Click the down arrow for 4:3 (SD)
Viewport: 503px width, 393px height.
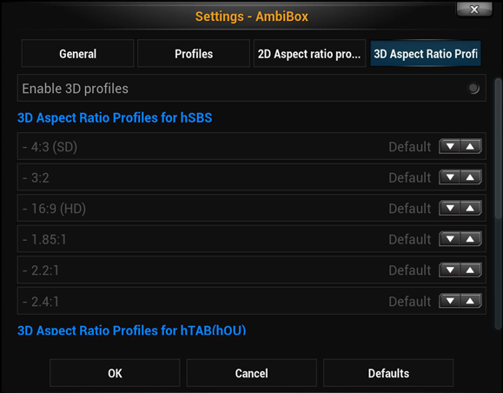(x=450, y=146)
